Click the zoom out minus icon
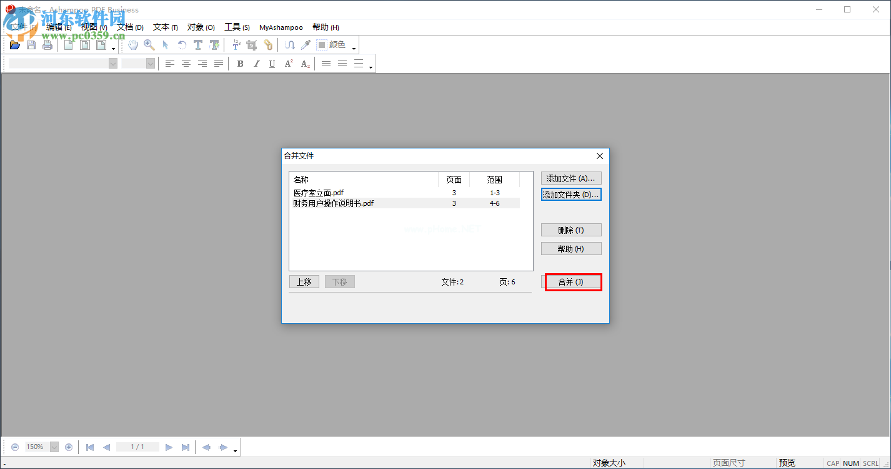The width and height of the screenshot is (891, 469). click(x=15, y=447)
